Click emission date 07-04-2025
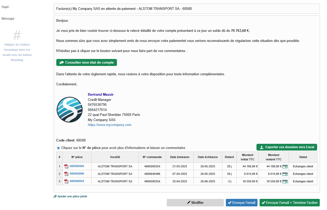The width and height of the screenshot is (327, 210). [180, 174]
